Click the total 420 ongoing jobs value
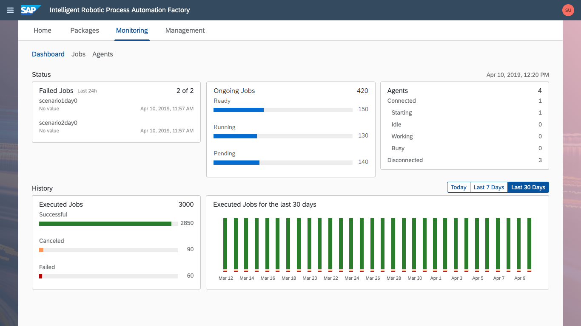This screenshot has width=581, height=326. tap(362, 91)
